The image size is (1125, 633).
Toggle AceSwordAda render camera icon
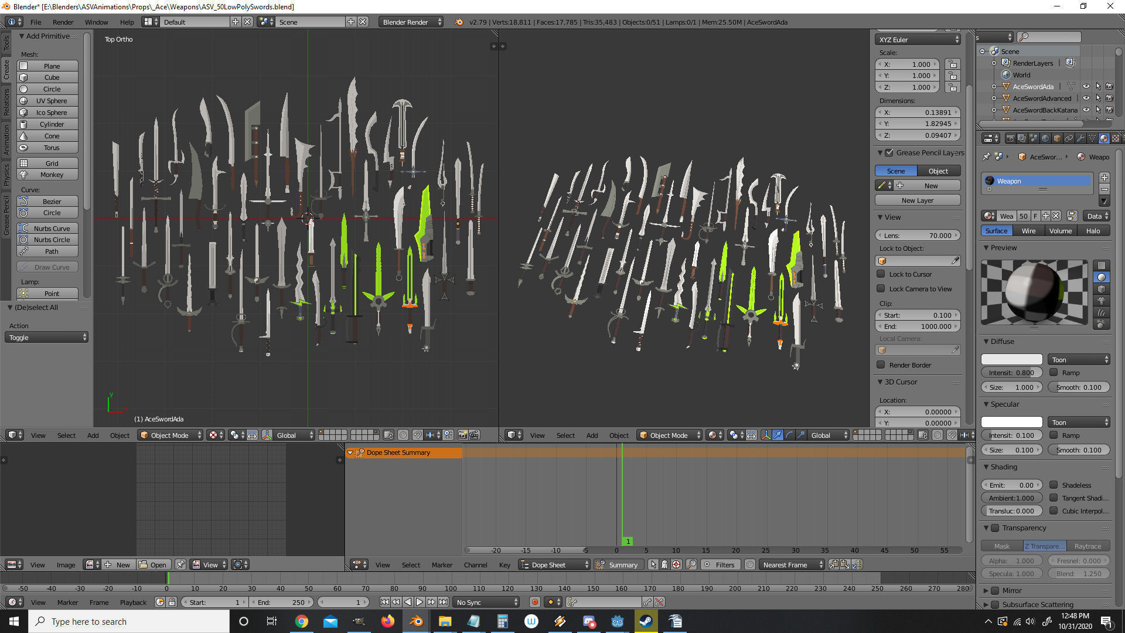pos(1109,87)
